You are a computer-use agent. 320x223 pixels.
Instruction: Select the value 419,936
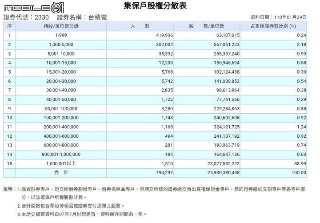pyautogui.click(x=164, y=35)
